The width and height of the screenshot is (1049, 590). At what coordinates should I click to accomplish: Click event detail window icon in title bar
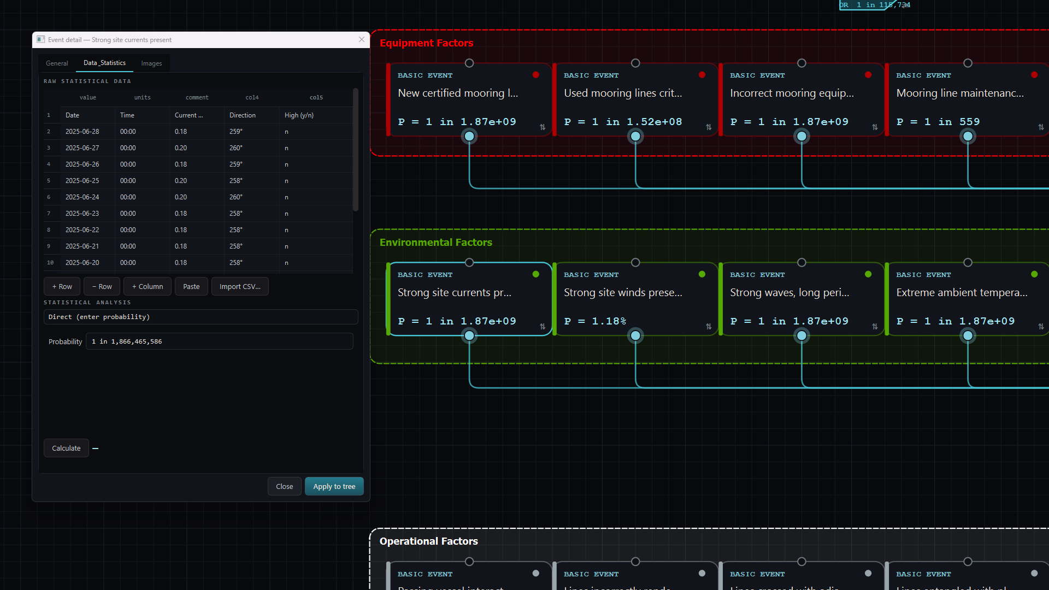[x=41, y=39]
